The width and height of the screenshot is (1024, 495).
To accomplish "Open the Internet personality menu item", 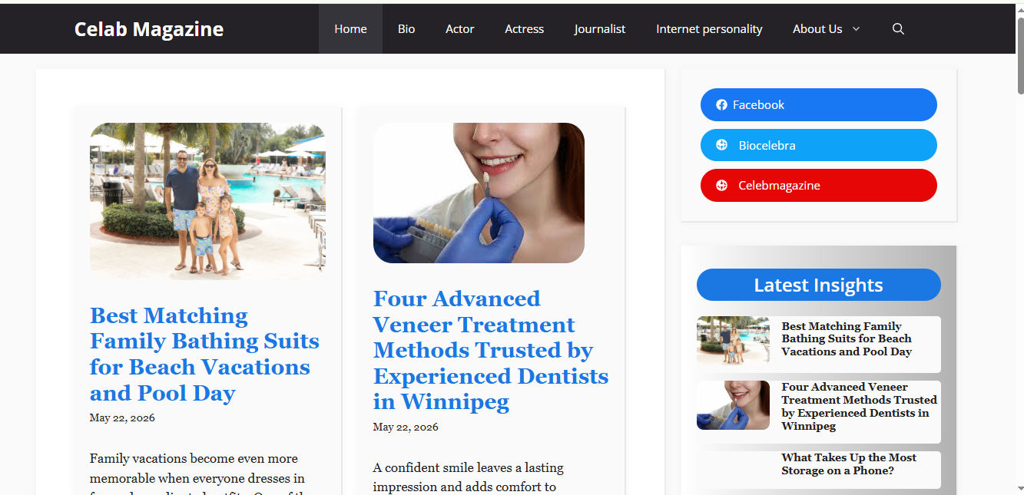I will [x=709, y=29].
